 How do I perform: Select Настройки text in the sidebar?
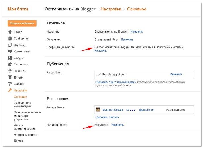pos(21,90)
